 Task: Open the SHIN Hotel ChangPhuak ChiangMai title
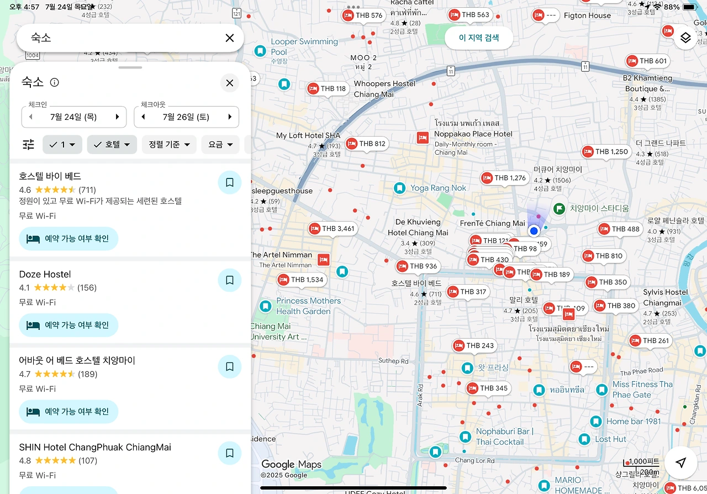point(95,447)
